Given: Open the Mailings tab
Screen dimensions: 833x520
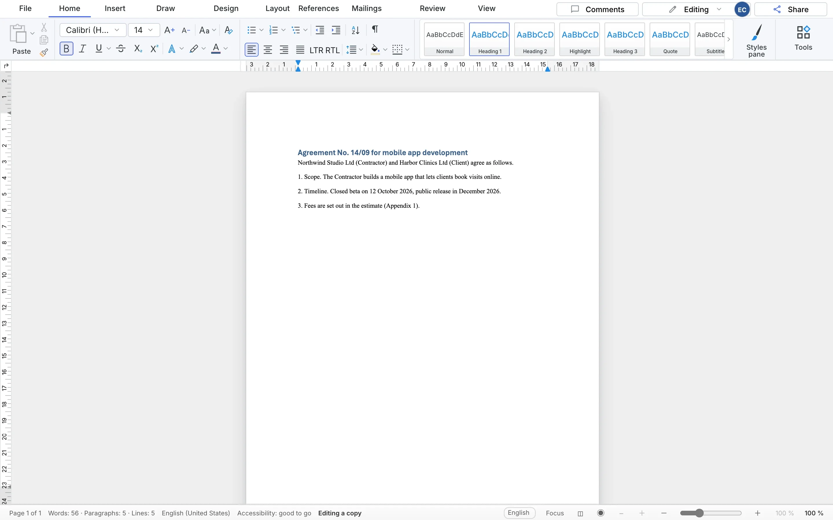Looking at the screenshot, I should (366, 9).
